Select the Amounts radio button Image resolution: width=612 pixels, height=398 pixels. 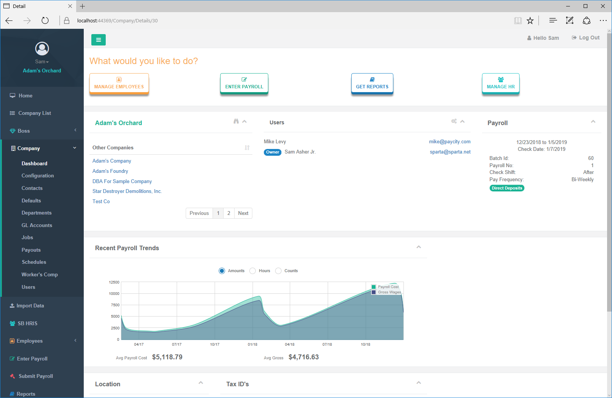pos(222,271)
